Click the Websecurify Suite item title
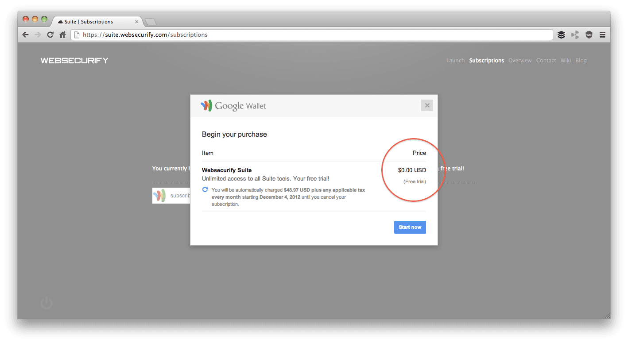Image resolution: width=628 pixels, height=343 pixels. [x=227, y=170]
